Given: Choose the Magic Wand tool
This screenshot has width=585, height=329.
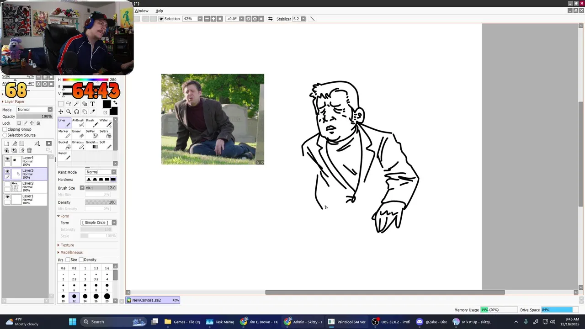Looking at the screenshot, I should point(76,104).
